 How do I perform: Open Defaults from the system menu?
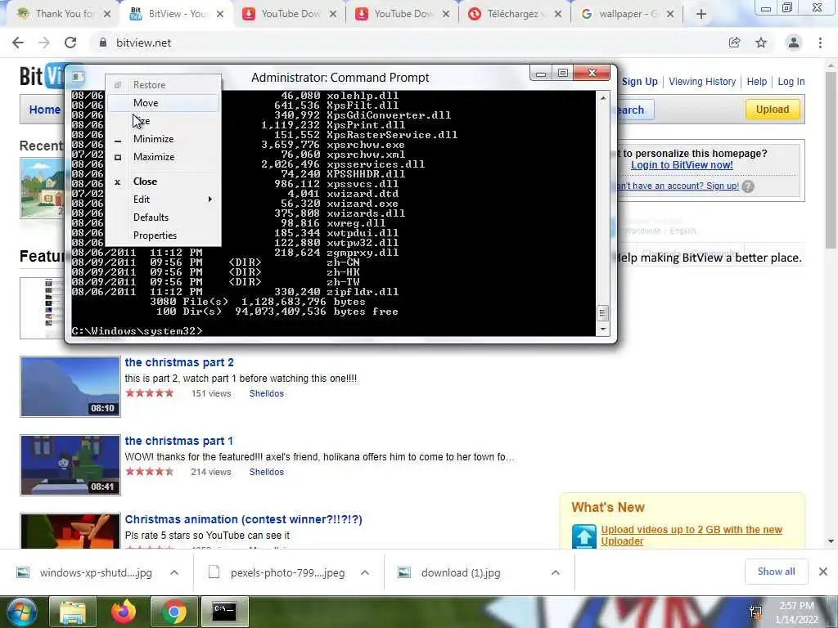coord(163,218)
